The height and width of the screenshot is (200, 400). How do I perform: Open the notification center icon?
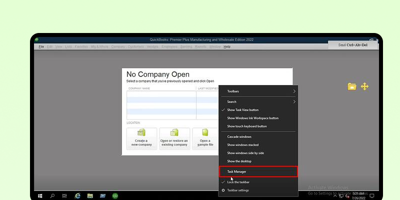click(x=372, y=196)
